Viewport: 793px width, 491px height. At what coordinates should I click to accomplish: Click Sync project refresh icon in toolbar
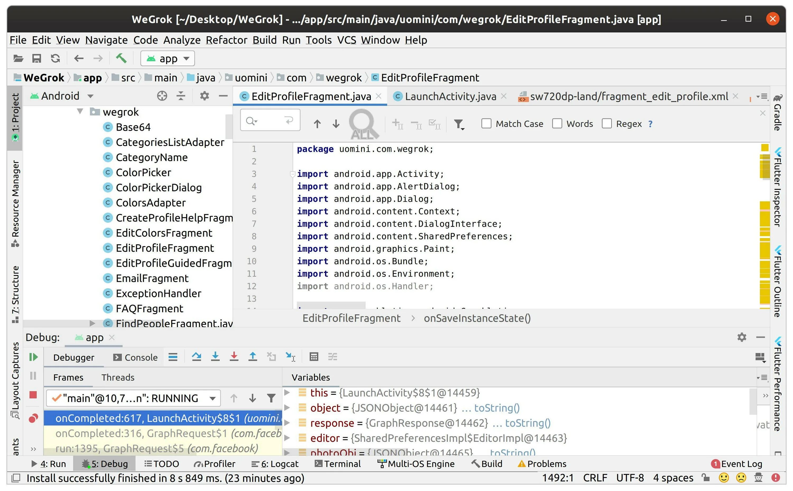click(x=56, y=58)
